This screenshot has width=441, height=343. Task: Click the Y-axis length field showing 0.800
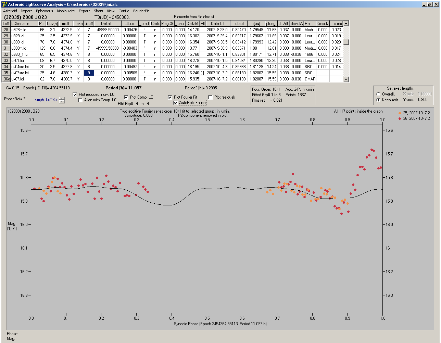pos(423,100)
